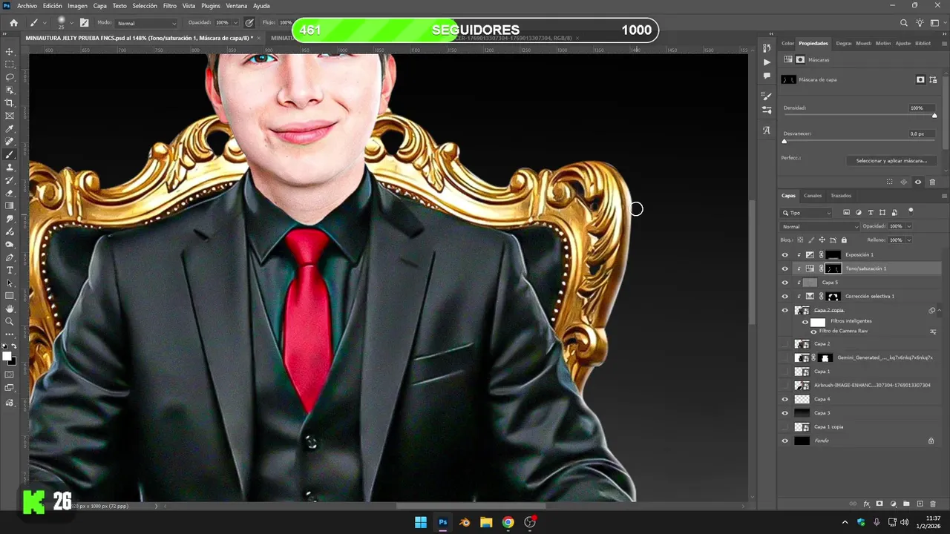Screen dimensions: 950x534
Task: Switch to the Canales tab
Action: pos(813,196)
